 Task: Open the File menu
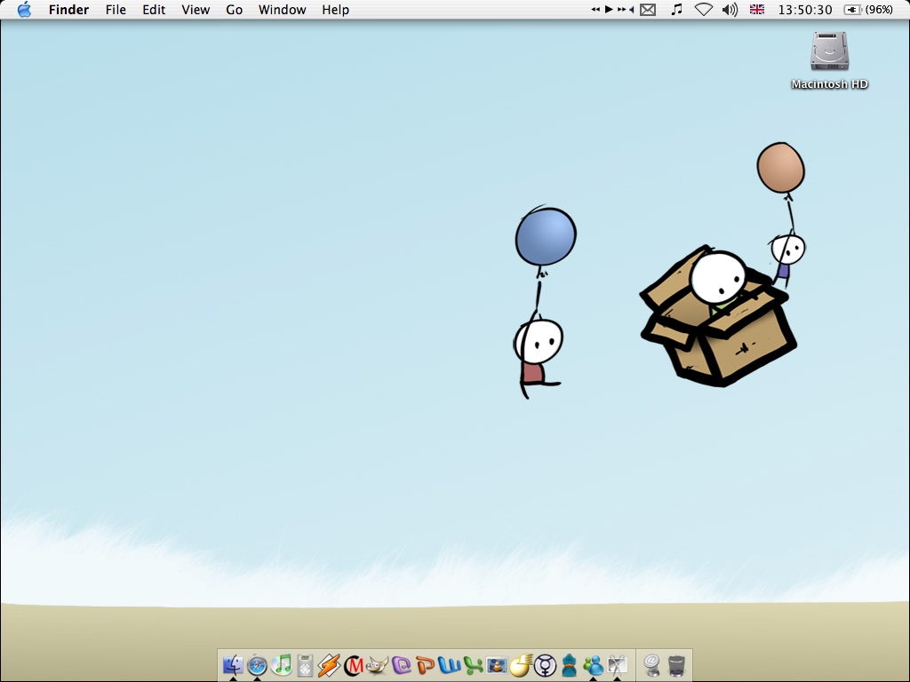click(x=116, y=10)
